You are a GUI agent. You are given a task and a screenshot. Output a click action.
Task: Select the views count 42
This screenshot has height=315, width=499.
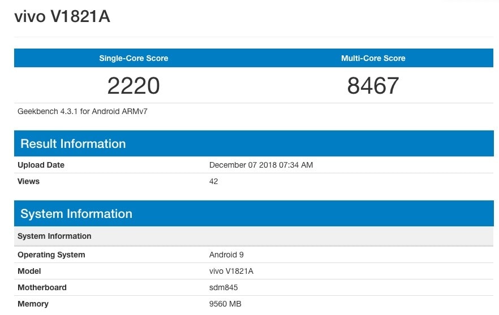point(213,181)
